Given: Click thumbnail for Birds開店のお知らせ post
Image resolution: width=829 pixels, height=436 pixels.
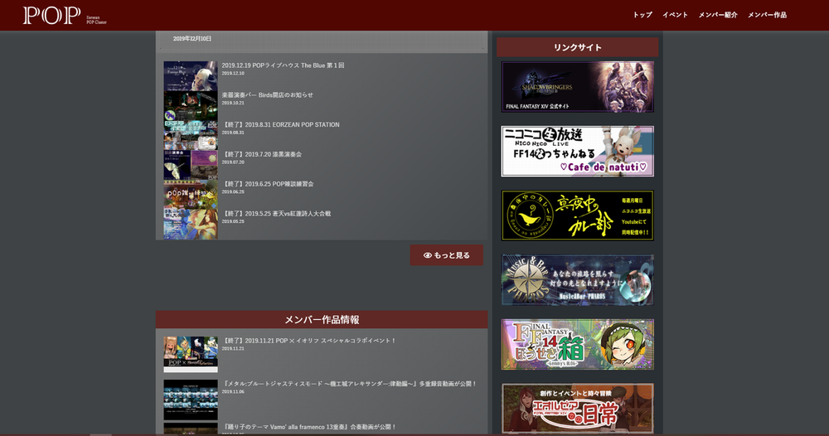Looking at the screenshot, I should point(191,106).
